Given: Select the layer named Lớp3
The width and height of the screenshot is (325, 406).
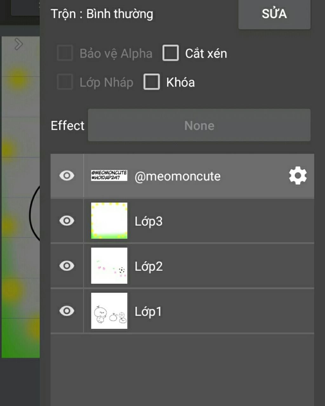Looking at the screenshot, I should (149, 221).
